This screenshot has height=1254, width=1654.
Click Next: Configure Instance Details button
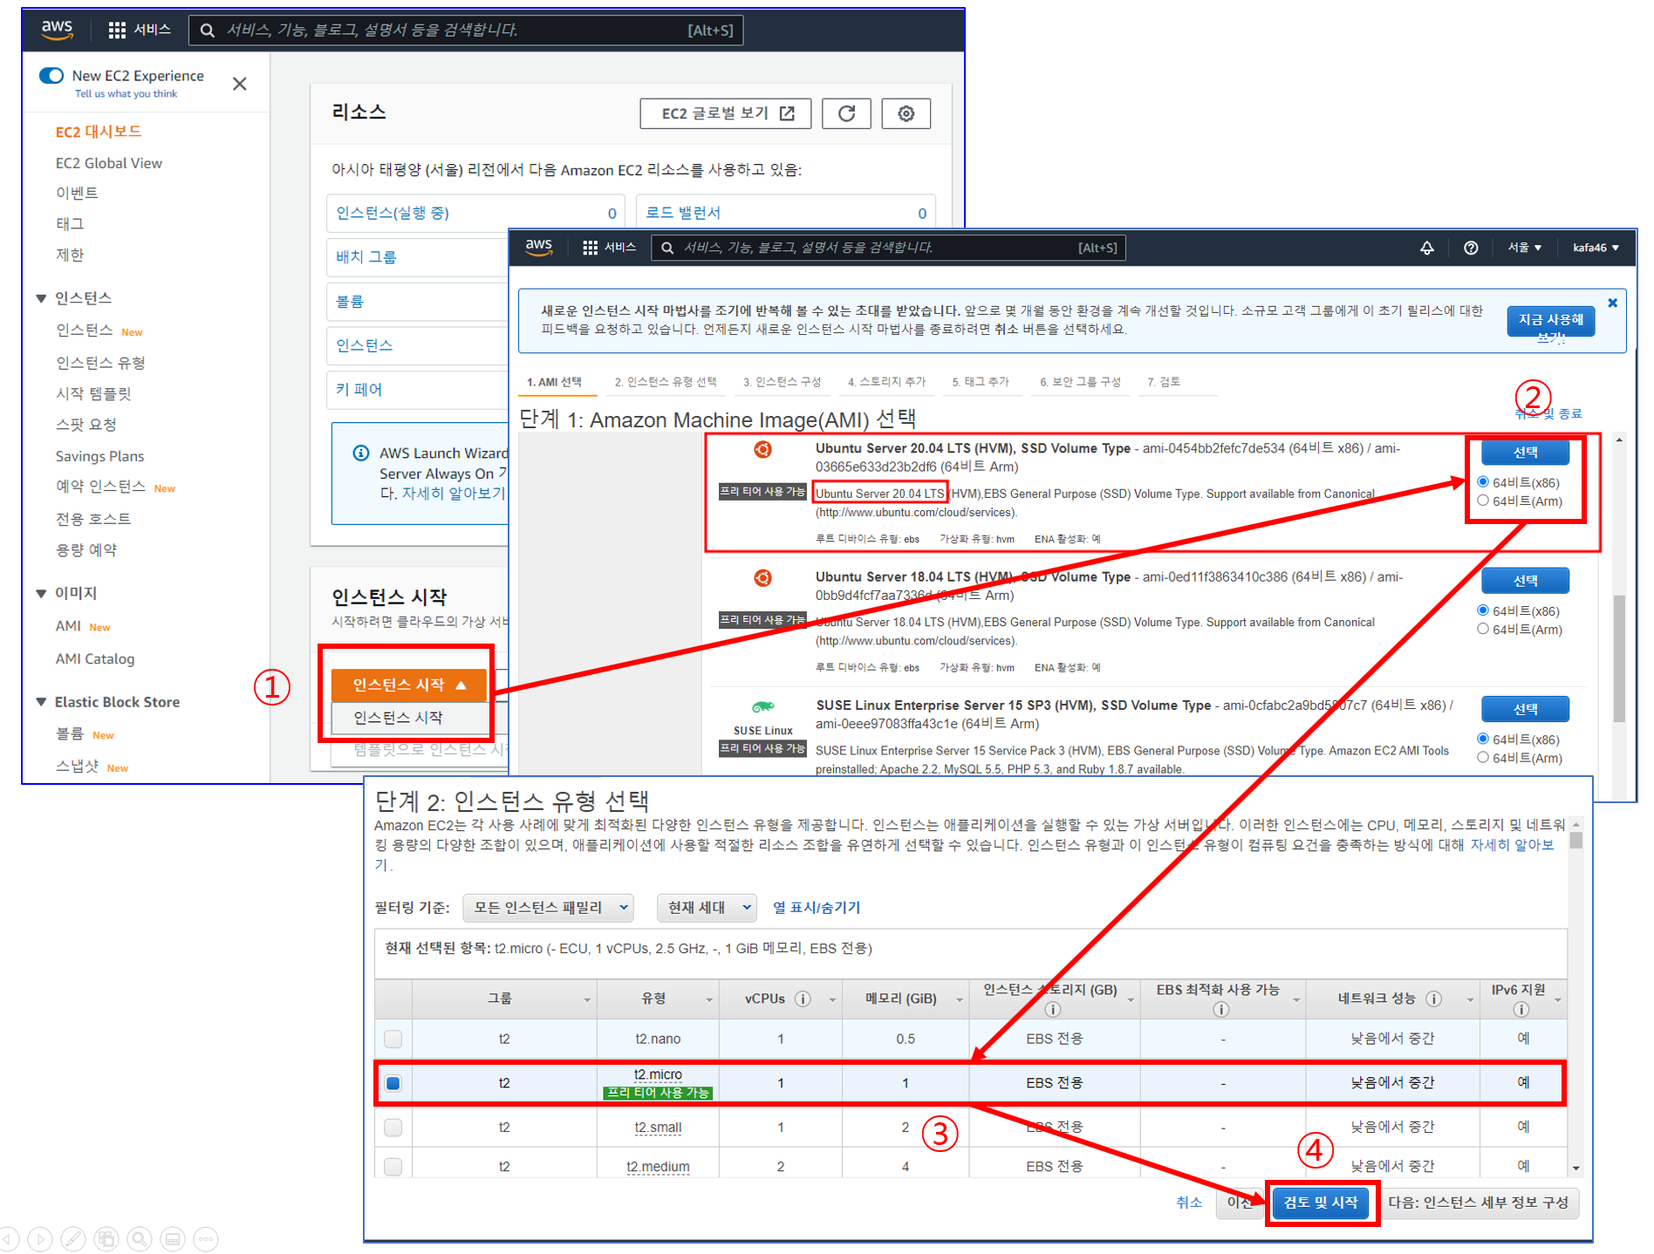1479,1203
